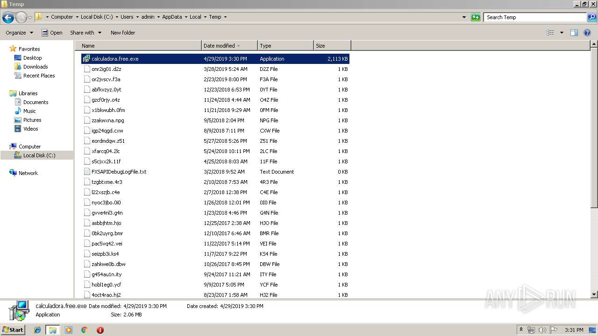Launch Windows Media Player from taskbar

click(x=69, y=330)
